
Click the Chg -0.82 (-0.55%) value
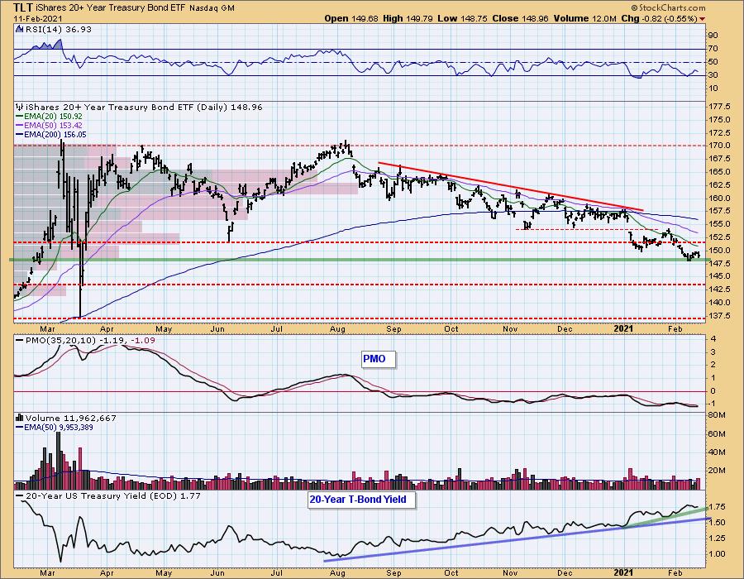pyautogui.click(x=660, y=18)
